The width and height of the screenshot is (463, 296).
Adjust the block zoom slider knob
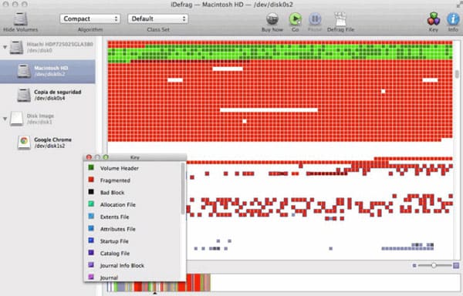(434, 265)
